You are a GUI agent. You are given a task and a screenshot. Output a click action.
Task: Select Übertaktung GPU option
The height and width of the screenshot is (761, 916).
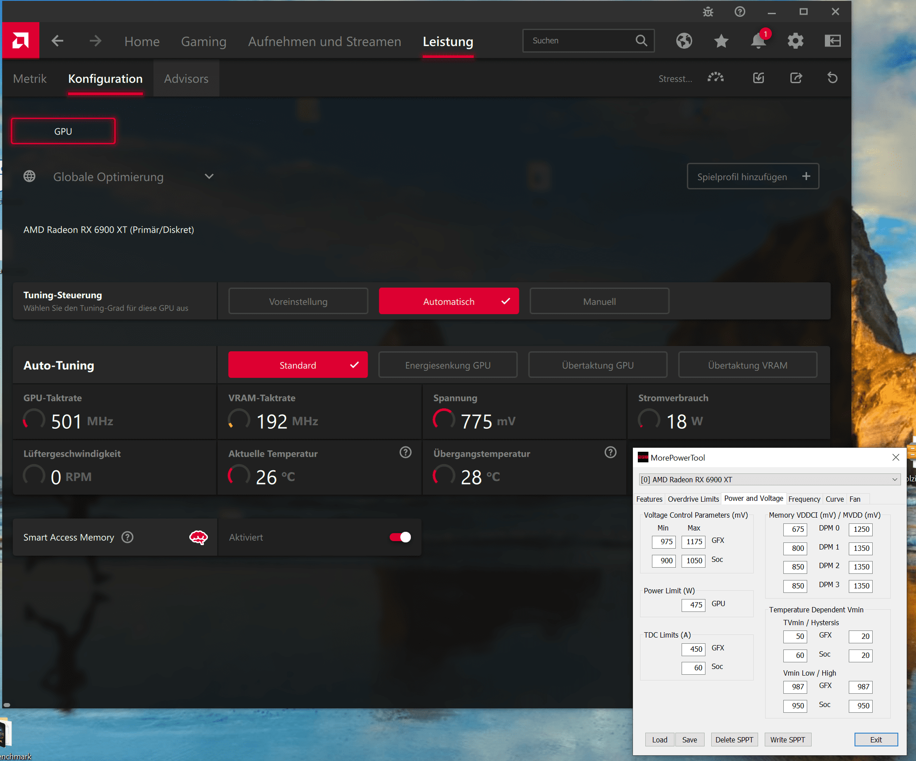coord(598,365)
